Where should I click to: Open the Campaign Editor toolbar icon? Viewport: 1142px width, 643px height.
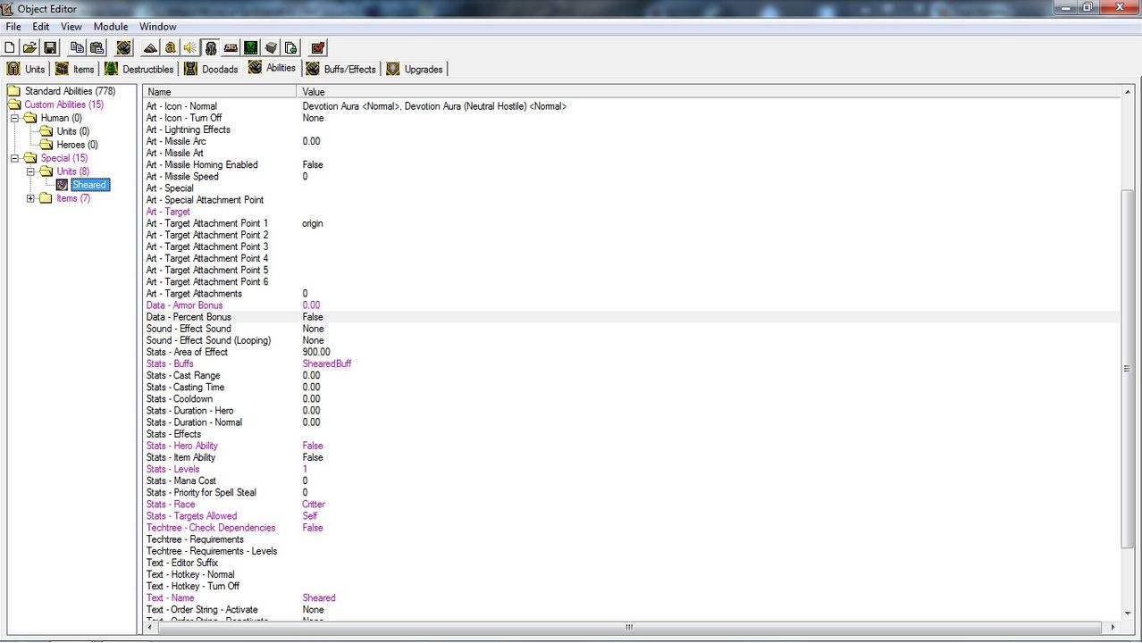[231, 47]
